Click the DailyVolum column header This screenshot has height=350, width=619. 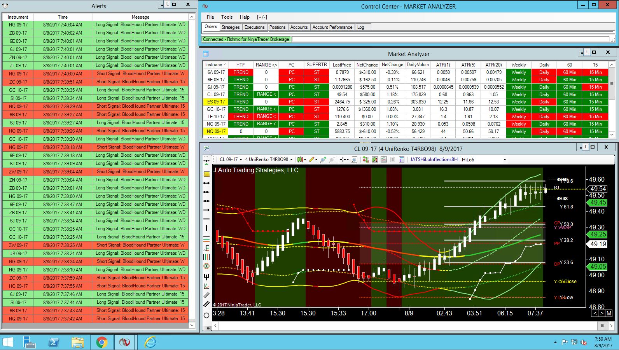(x=418, y=65)
